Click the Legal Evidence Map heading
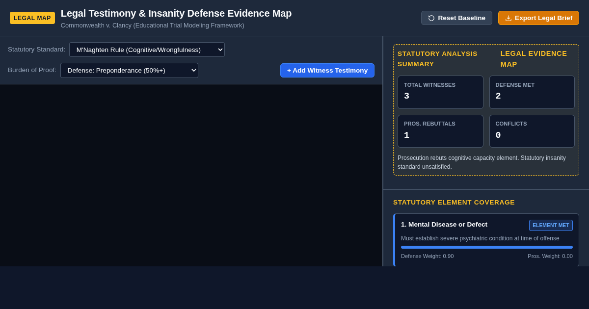Screen dimensions: 589x309 [x=534, y=59]
